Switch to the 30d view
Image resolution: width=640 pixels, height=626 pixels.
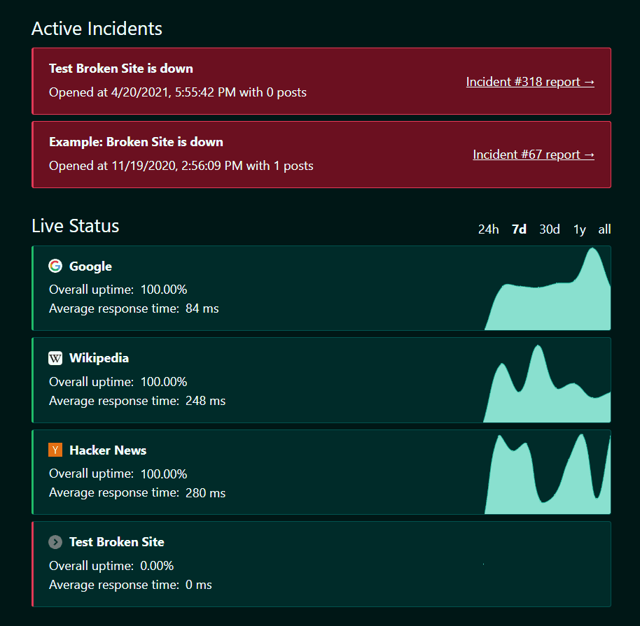(549, 229)
